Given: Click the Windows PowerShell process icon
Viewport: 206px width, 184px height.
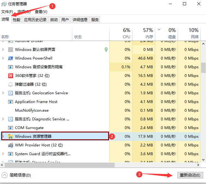Looking at the screenshot, I should pos(11,58).
